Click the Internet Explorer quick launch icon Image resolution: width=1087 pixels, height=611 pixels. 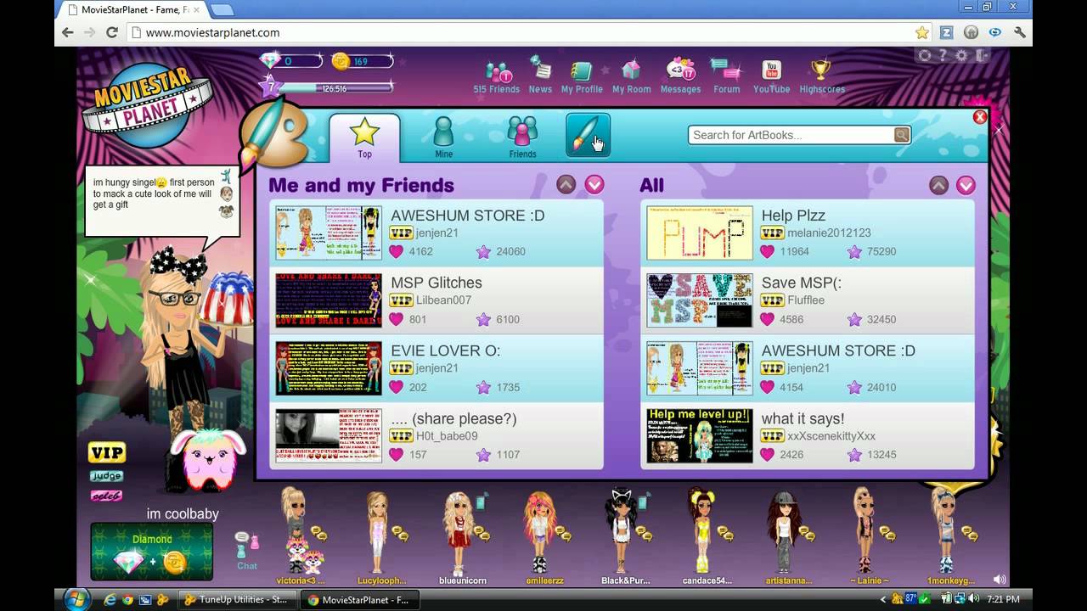pos(110,600)
